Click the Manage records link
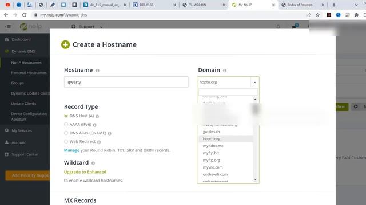 click(x=71, y=150)
